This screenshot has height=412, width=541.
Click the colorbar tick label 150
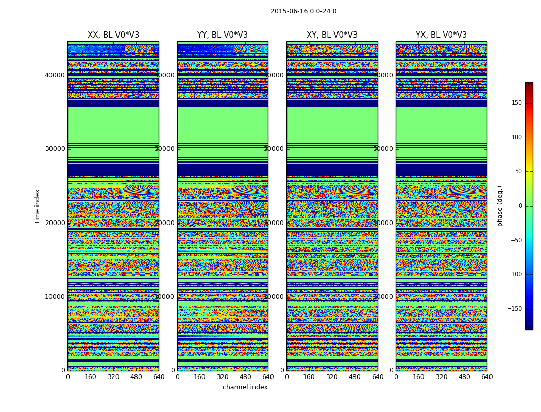point(516,102)
